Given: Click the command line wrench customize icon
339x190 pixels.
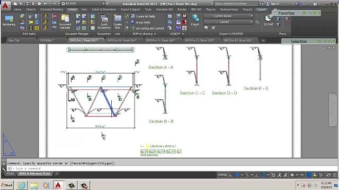Looking at the screenshot, I should point(4,169).
